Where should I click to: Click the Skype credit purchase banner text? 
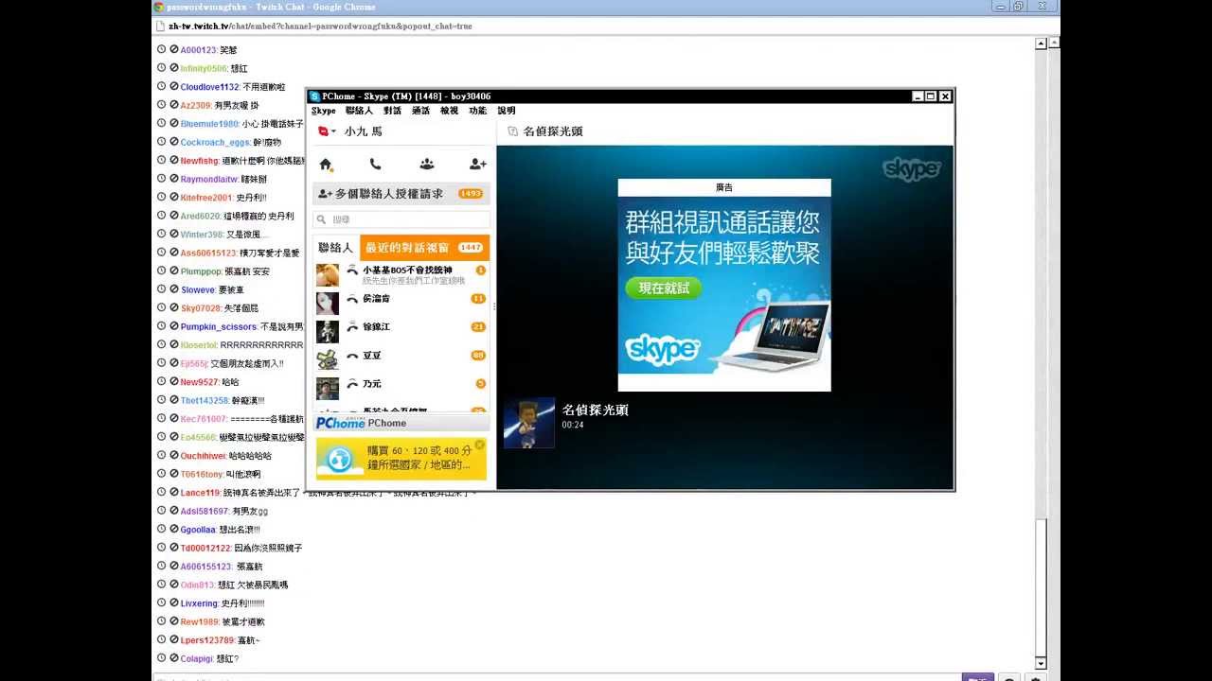419,458
